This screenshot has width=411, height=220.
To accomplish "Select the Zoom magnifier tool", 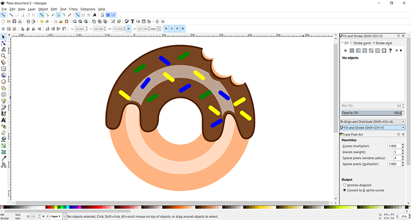I will (x=4, y=56).
